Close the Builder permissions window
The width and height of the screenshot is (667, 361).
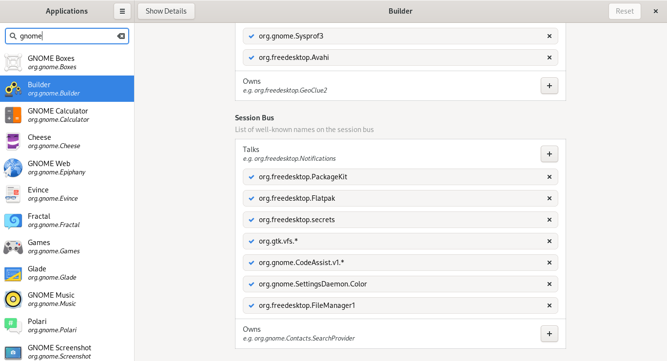656,11
